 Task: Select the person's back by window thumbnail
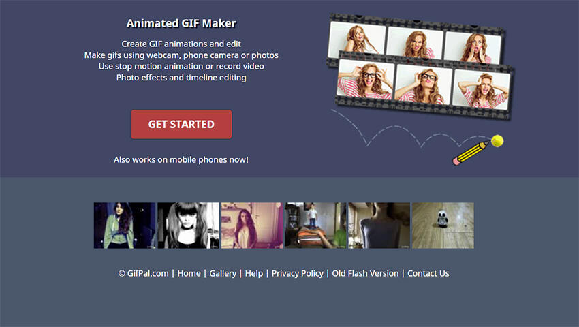(x=379, y=225)
